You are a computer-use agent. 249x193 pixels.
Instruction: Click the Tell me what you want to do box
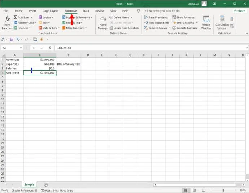pyautogui.click(x=161, y=11)
